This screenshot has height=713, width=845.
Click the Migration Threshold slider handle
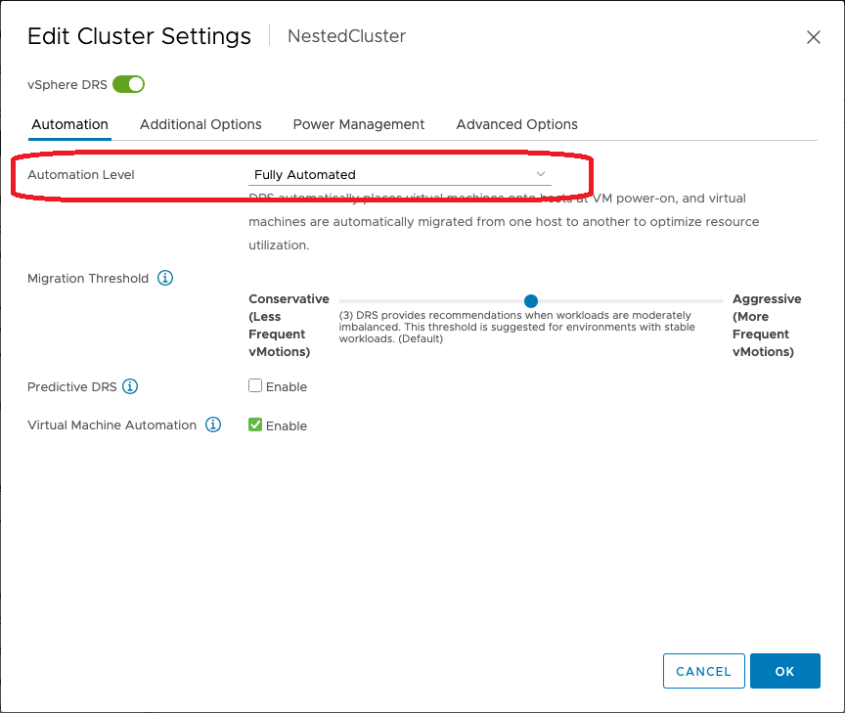coord(531,301)
